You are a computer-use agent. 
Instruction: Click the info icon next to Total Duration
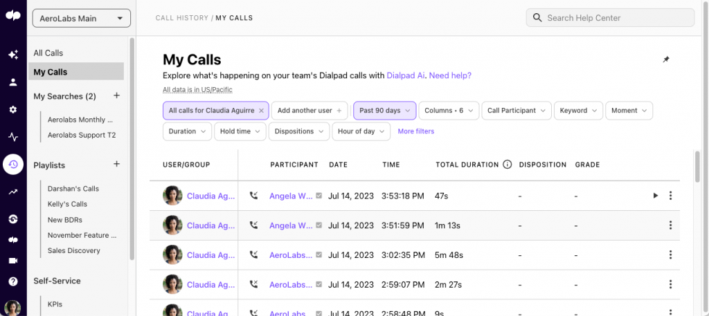507,165
